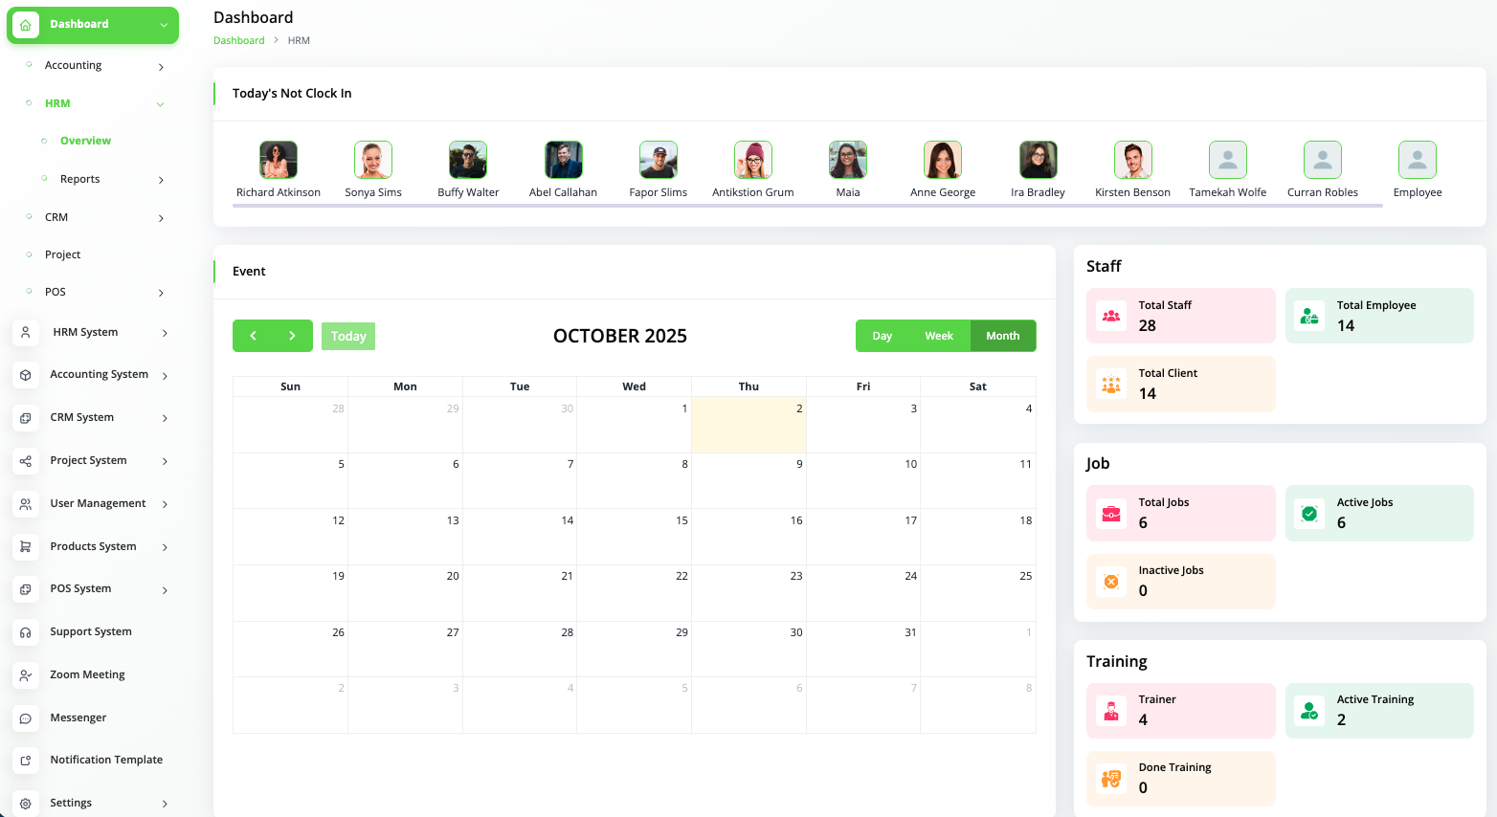Screen dimensions: 1497x817
Task: Click the Zoom Meeting sidebar icon
Action: [x=26, y=675]
